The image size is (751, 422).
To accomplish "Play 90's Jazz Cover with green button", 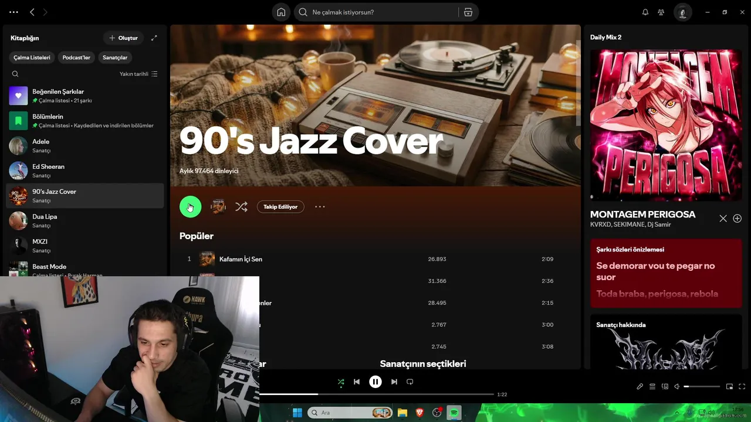I will coord(190,207).
